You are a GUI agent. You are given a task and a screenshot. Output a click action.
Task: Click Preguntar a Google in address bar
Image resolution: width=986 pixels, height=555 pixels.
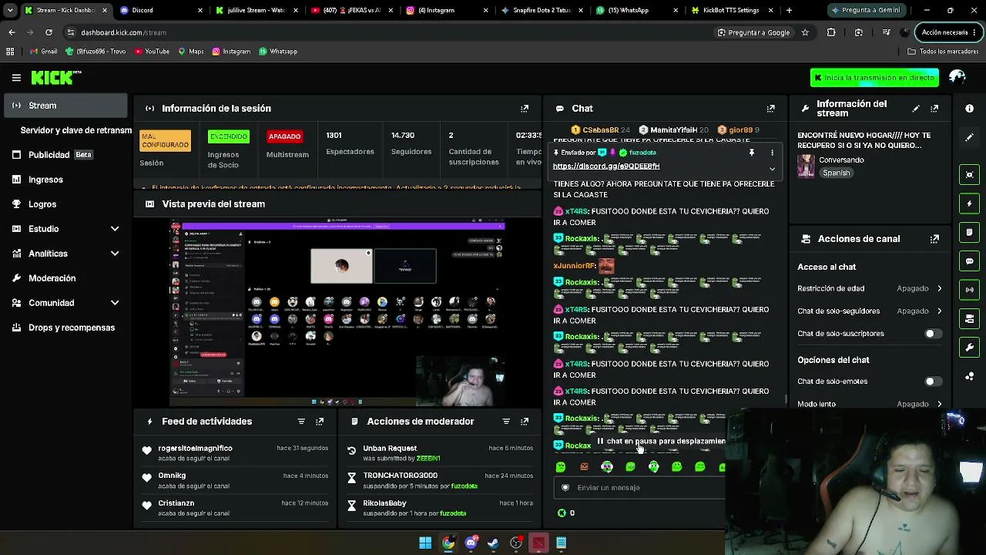(x=753, y=32)
